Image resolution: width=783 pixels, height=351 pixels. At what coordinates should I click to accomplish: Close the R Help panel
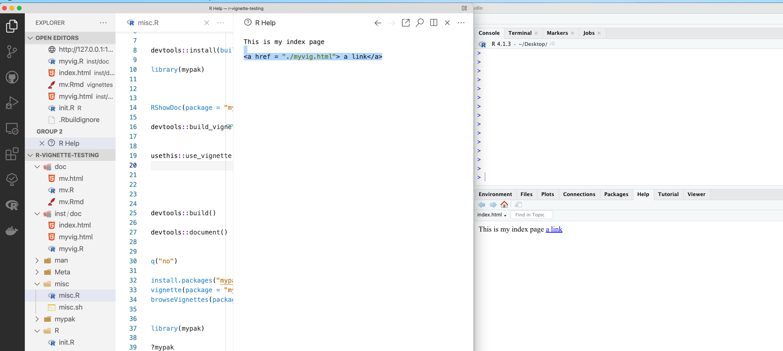tap(447, 23)
